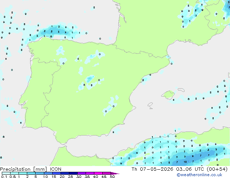
Task: Click the legend arrow tip beyond 50
Action: (x=115, y=173)
